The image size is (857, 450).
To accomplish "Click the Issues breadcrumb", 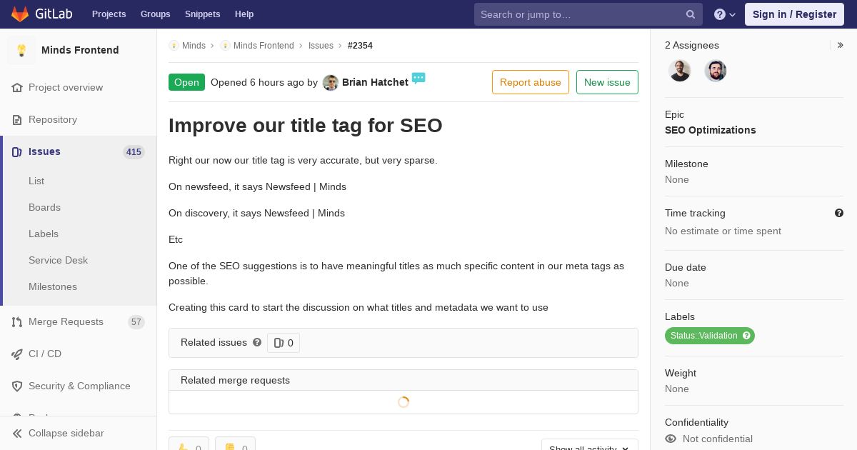I will click(321, 46).
